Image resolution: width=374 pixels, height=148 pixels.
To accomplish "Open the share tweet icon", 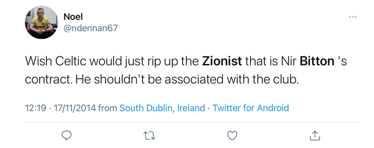I will (x=315, y=135).
